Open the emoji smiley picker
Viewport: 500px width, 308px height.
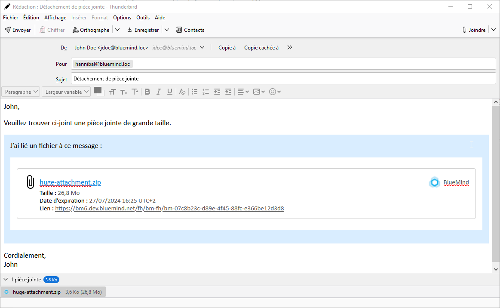click(x=275, y=92)
